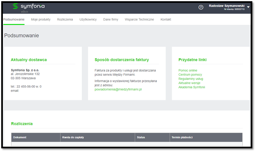Viewport: 256px width, 152px height.
Task: Open the Moje produkty tab
Action: [41, 19]
